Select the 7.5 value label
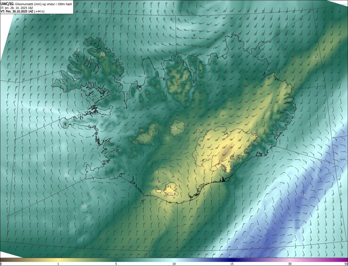The height and width of the screenshot is (266, 348). tap(77, 50)
